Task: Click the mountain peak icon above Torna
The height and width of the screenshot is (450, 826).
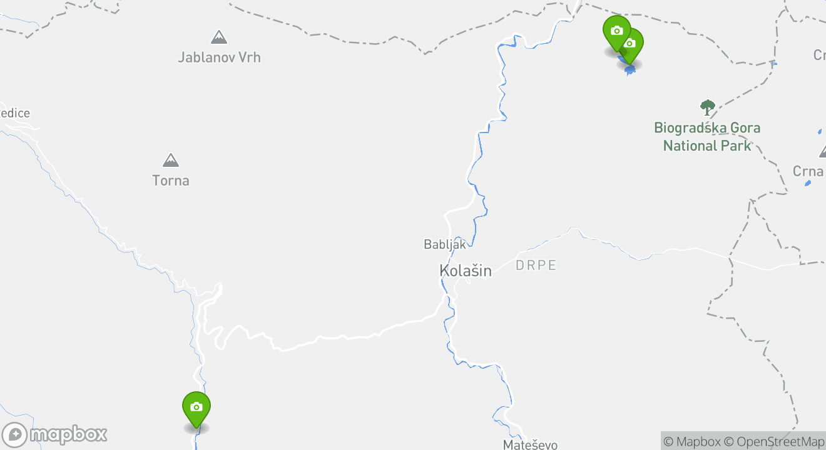Action: click(171, 161)
